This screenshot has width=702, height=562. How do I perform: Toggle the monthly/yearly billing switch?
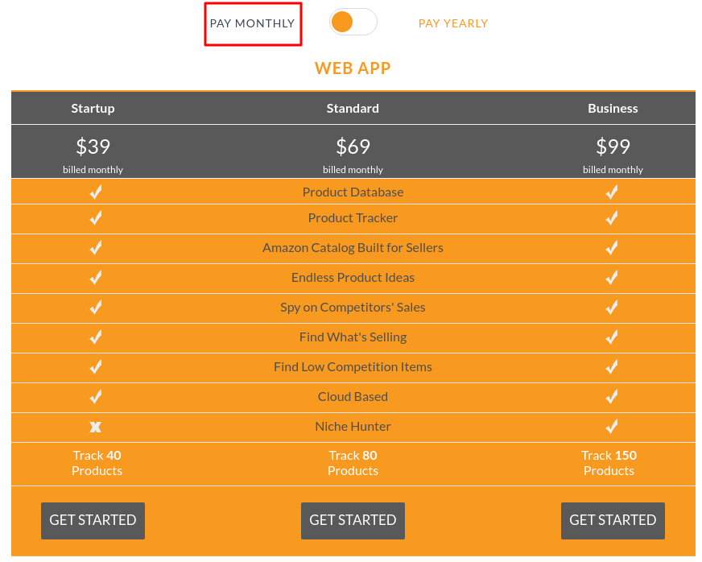click(x=353, y=23)
